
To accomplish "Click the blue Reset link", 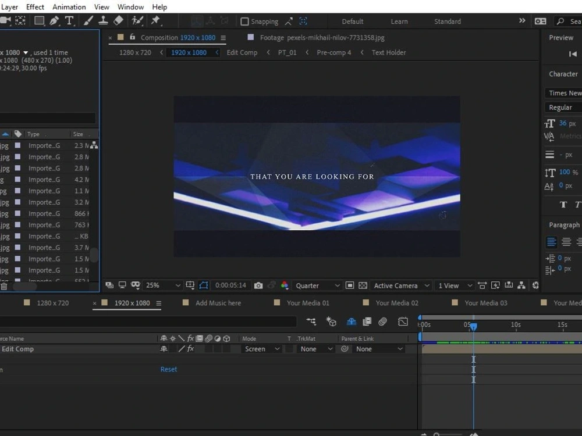I will click(169, 369).
